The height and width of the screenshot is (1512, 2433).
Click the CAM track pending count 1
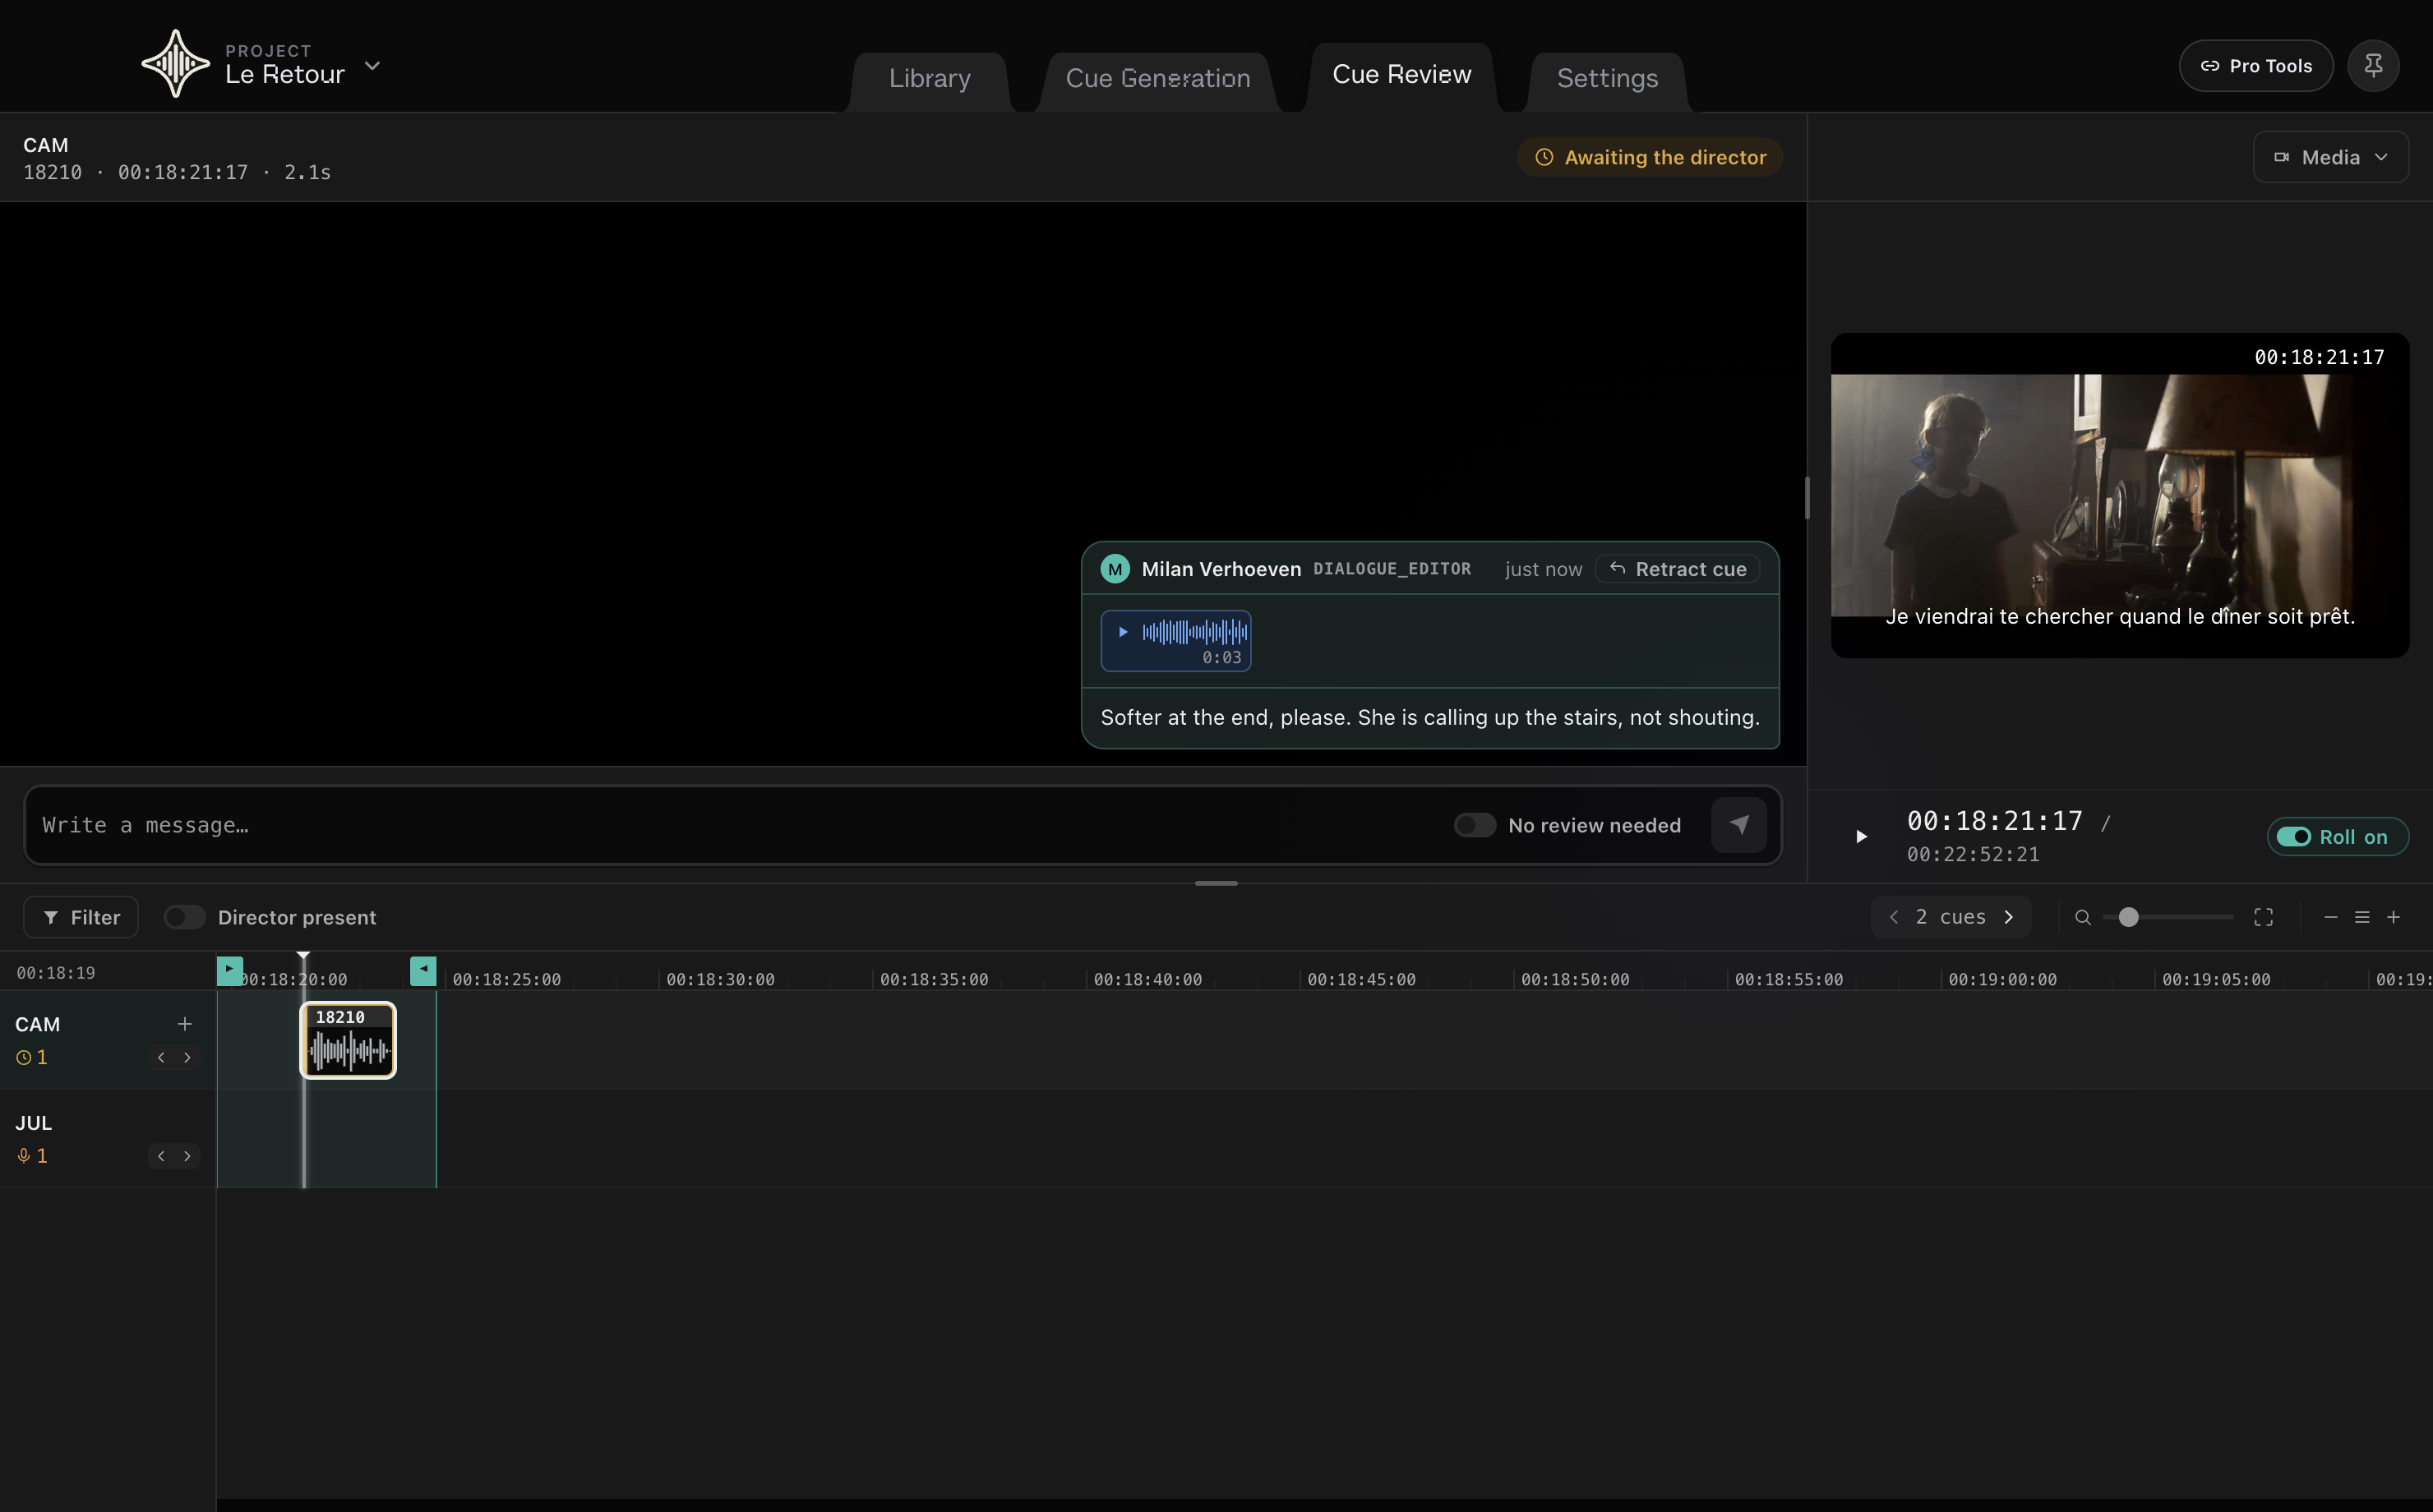coord(32,1057)
